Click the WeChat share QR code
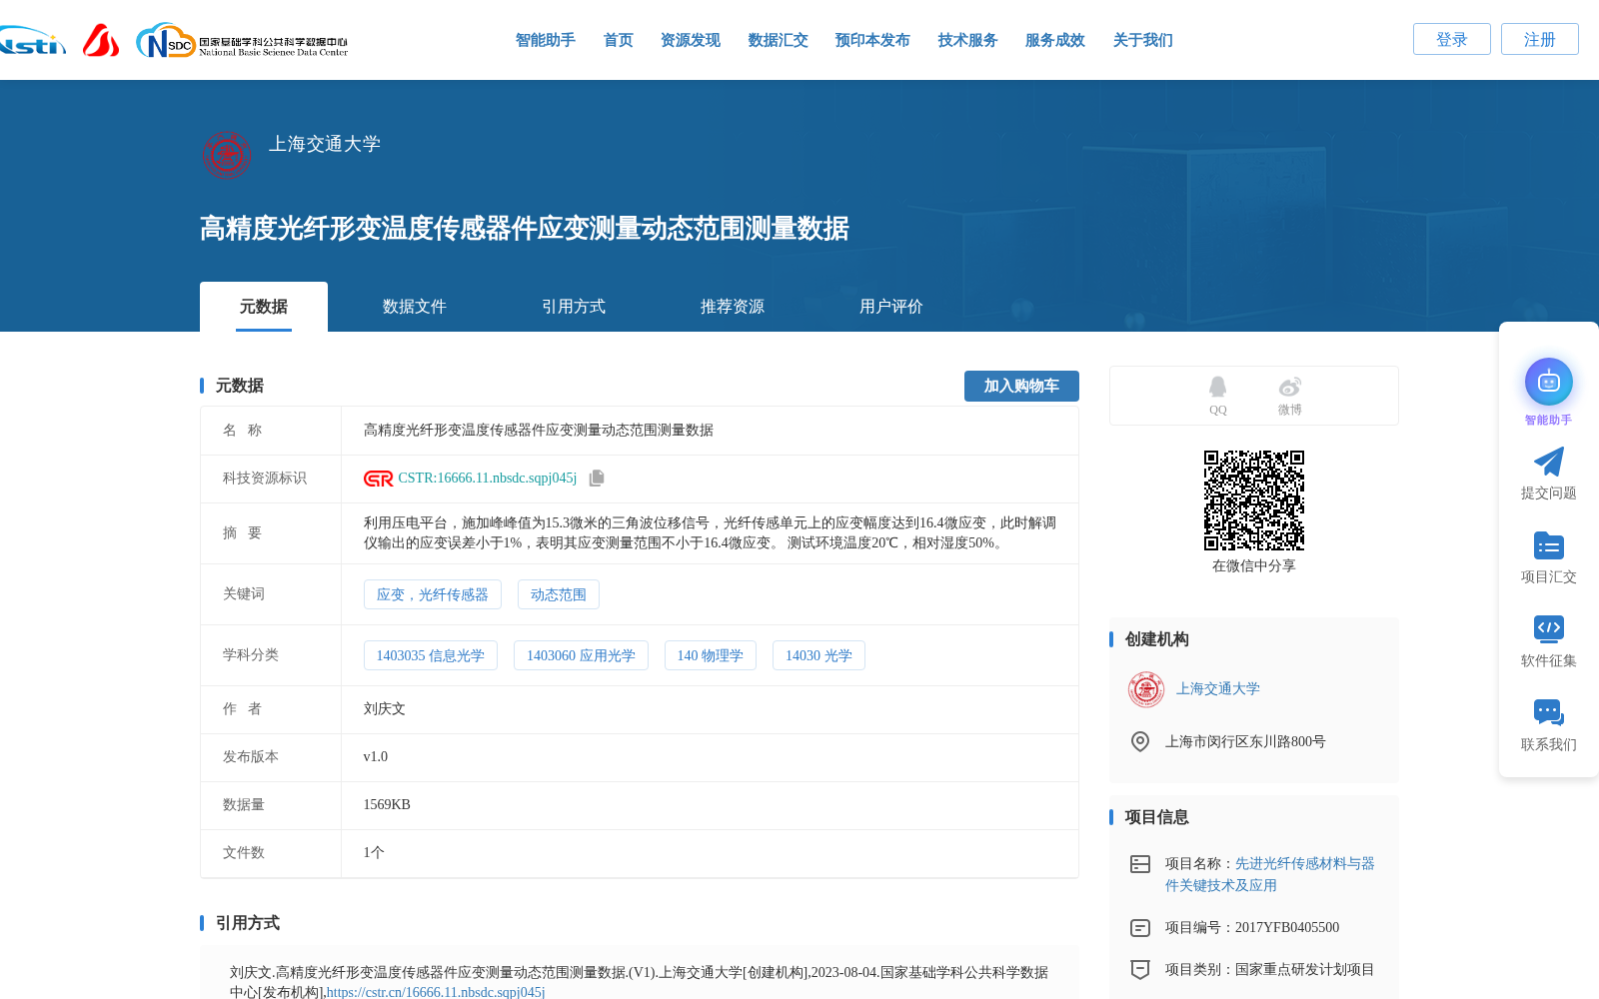This screenshot has height=999, width=1599. click(1254, 500)
